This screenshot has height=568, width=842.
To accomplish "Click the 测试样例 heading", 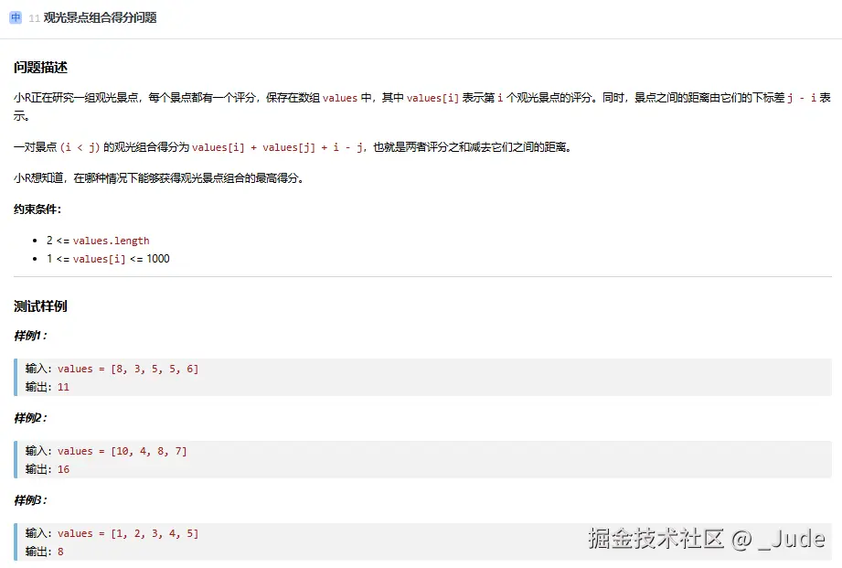I will point(41,306).
